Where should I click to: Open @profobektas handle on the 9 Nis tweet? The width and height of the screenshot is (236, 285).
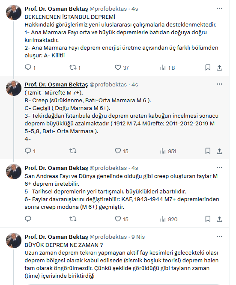(108, 237)
